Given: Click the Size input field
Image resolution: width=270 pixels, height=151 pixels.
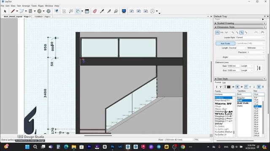Looking at the screenshot, I should 259,94.
